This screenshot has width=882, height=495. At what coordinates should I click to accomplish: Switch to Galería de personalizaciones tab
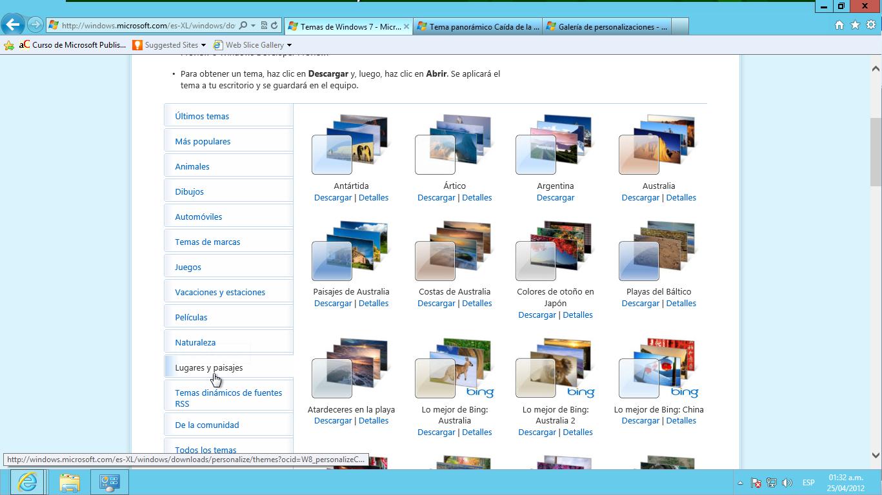pyautogui.click(x=606, y=26)
